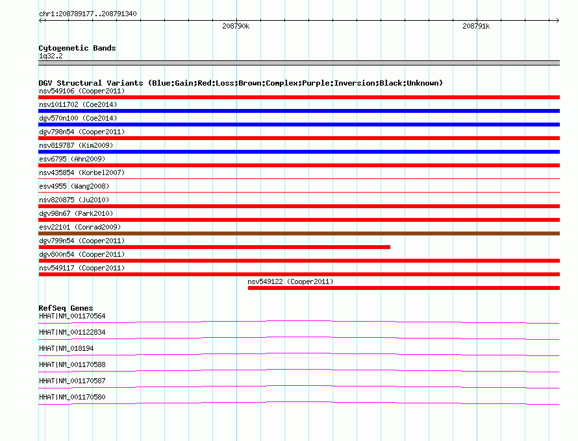Open the HHAT|NM_001170587 transcript label
Image resolution: width=578 pixels, height=441 pixels.
click(72, 381)
